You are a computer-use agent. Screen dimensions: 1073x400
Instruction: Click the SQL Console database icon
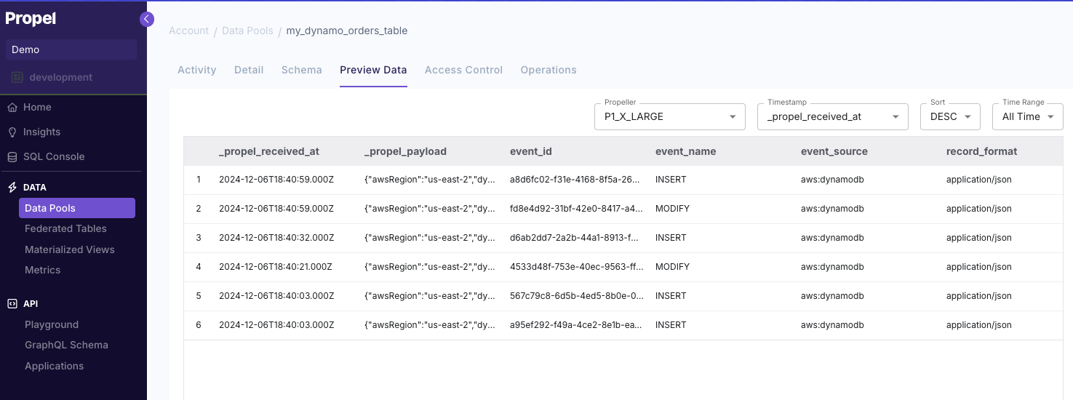coord(12,157)
